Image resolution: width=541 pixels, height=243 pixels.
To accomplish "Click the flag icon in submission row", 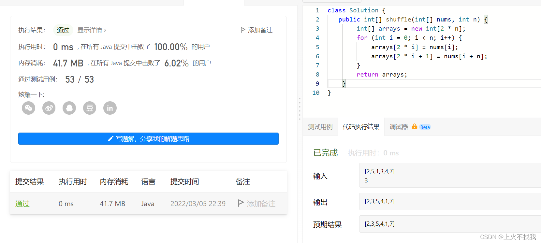I will [241, 203].
